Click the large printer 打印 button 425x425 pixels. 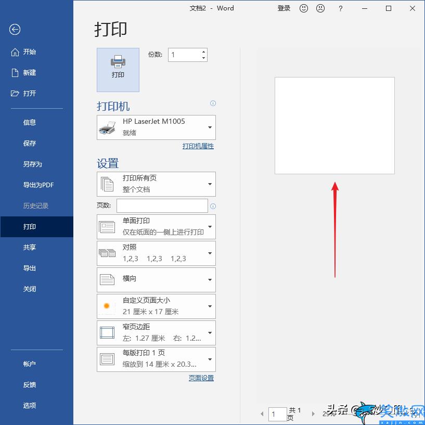point(118,70)
